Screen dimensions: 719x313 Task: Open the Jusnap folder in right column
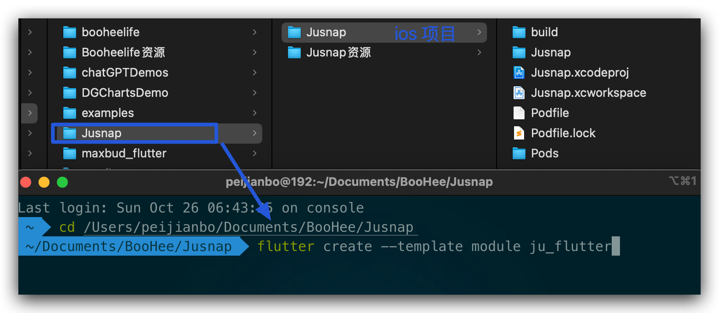coord(550,52)
